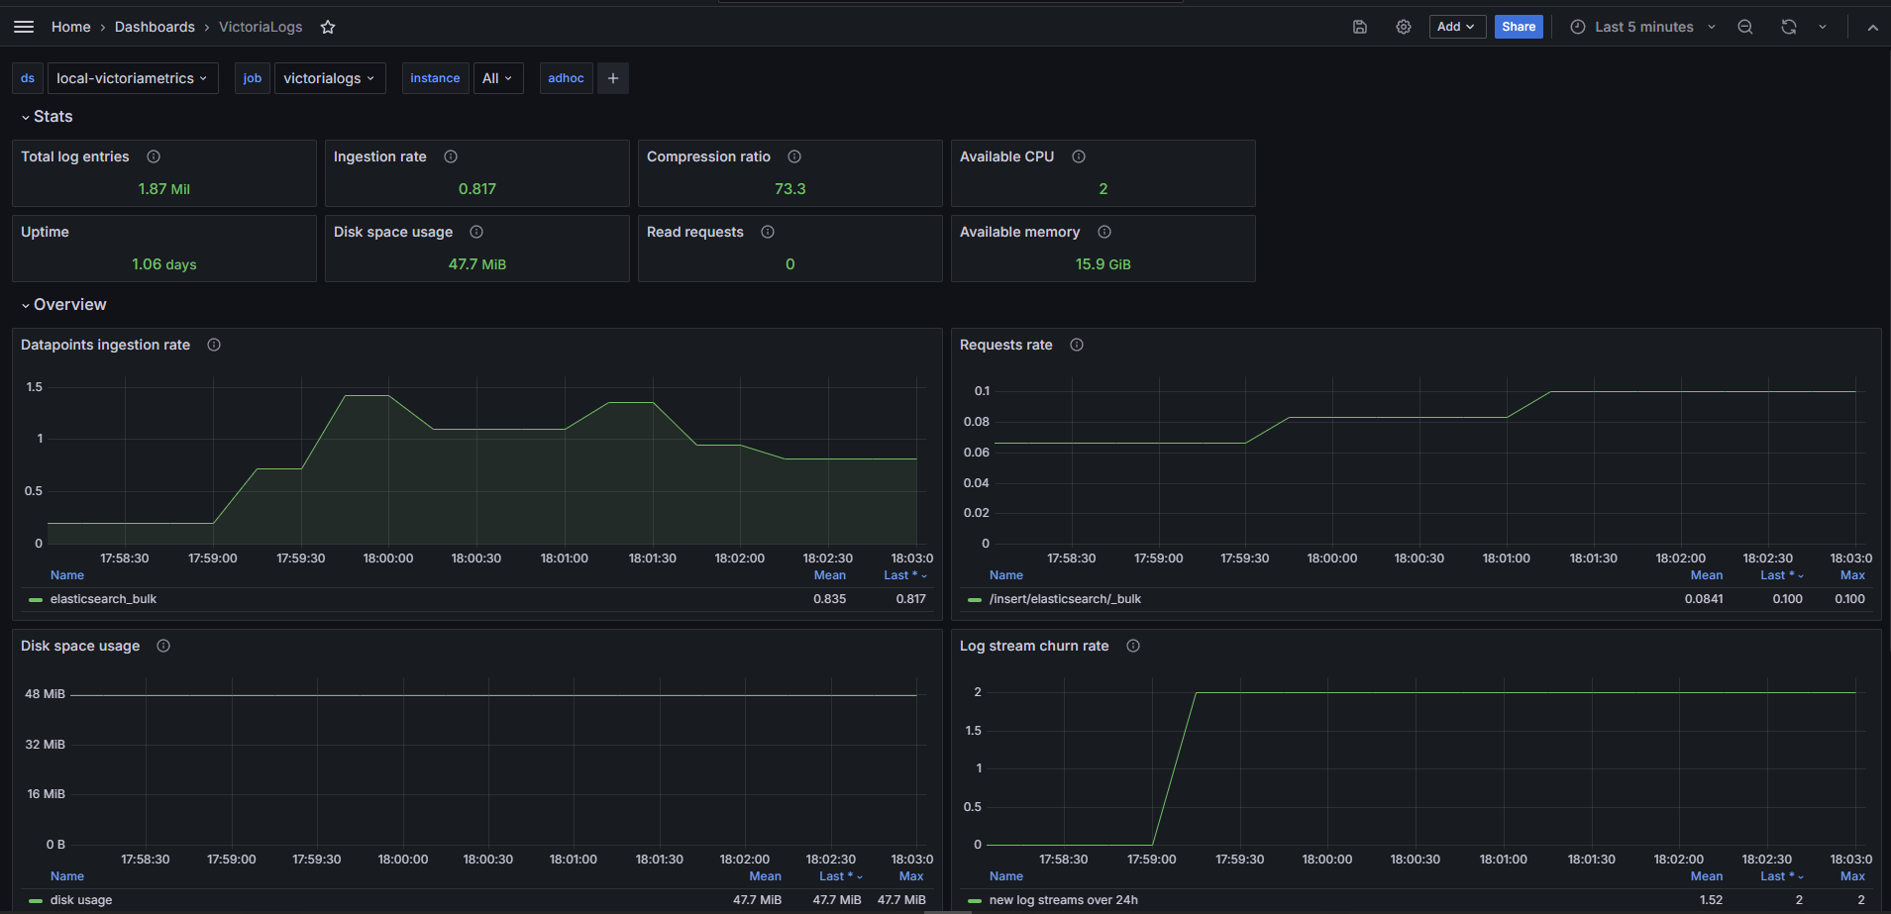Click the /insert/elasticsearch/_bulk legend color swatch
The width and height of the screenshot is (1891, 914).
pos(975,600)
